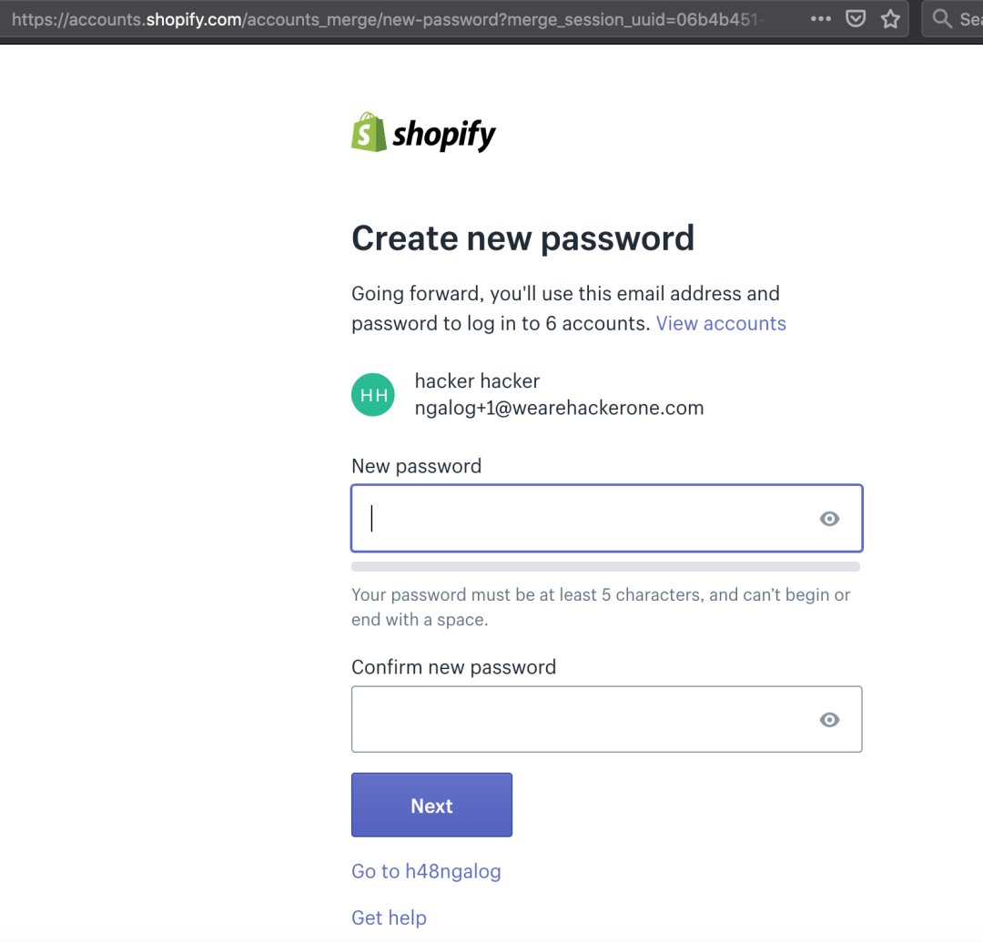The image size is (983, 942).
Task: Open the View accounts link
Action: point(721,324)
